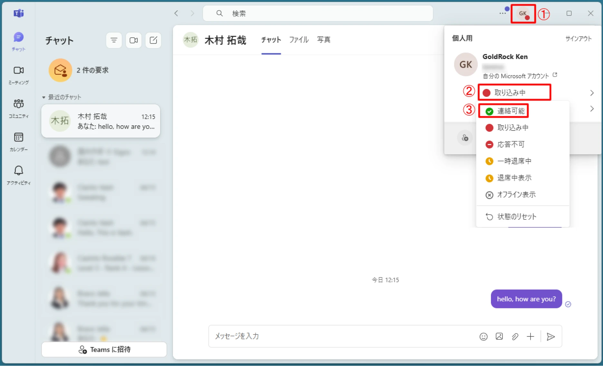
Task: Click the emoji icon in message box
Action: pyautogui.click(x=483, y=336)
